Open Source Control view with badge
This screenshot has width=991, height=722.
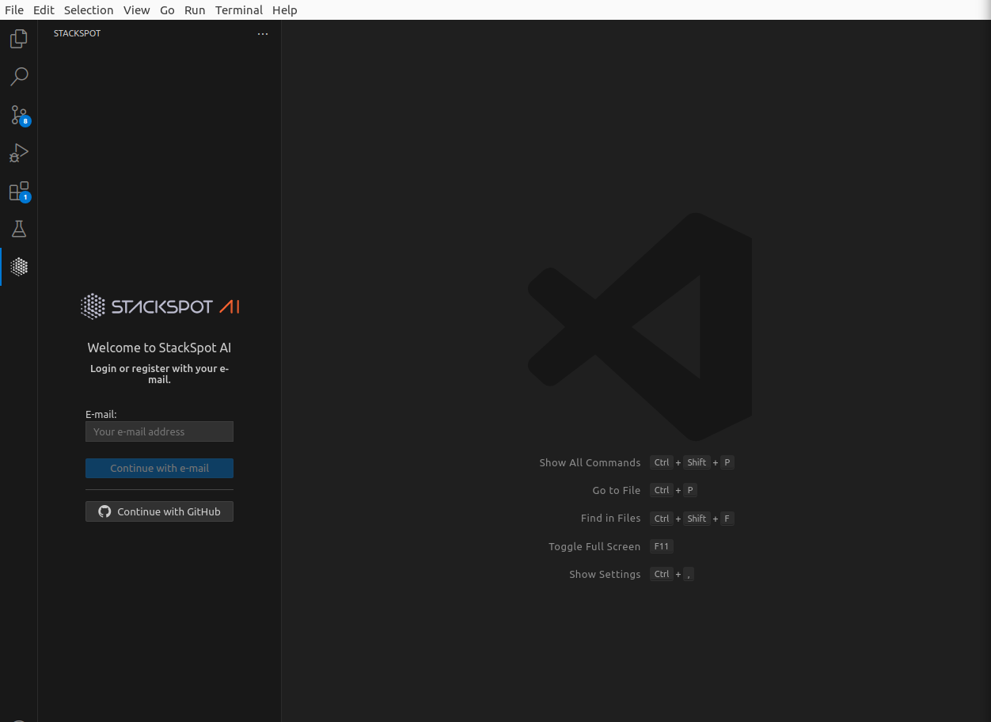pyautogui.click(x=19, y=115)
